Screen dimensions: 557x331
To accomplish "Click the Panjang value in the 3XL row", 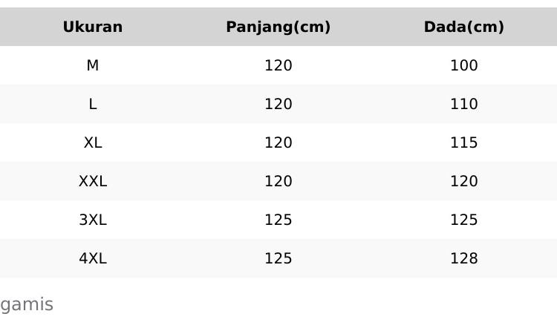I will coord(278,220).
